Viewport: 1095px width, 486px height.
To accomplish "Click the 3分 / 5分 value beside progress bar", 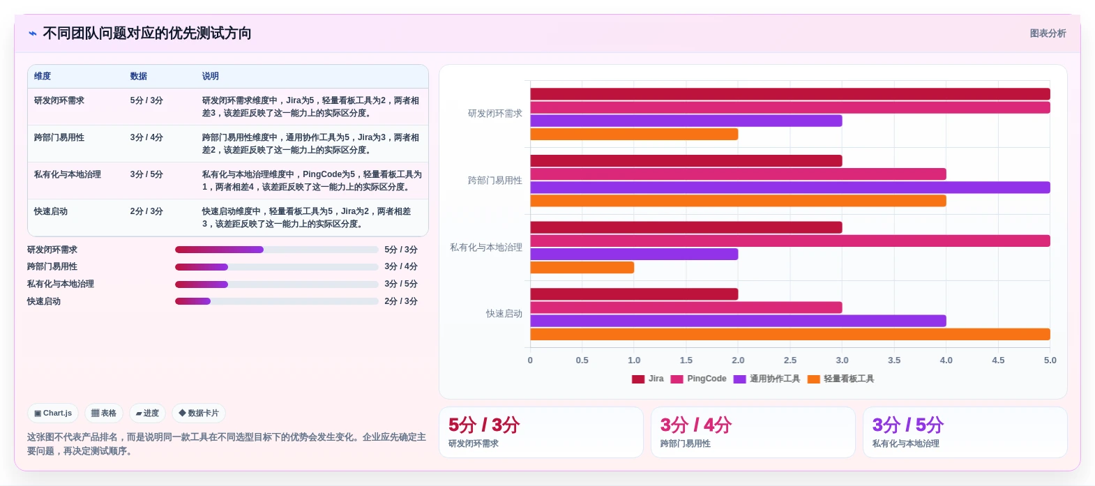I will [x=401, y=284].
